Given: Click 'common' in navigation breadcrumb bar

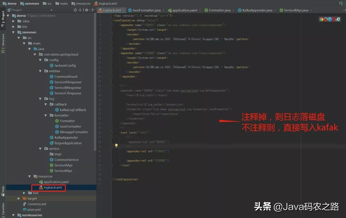Looking at the screenshot, I should [x=29, y=4].
